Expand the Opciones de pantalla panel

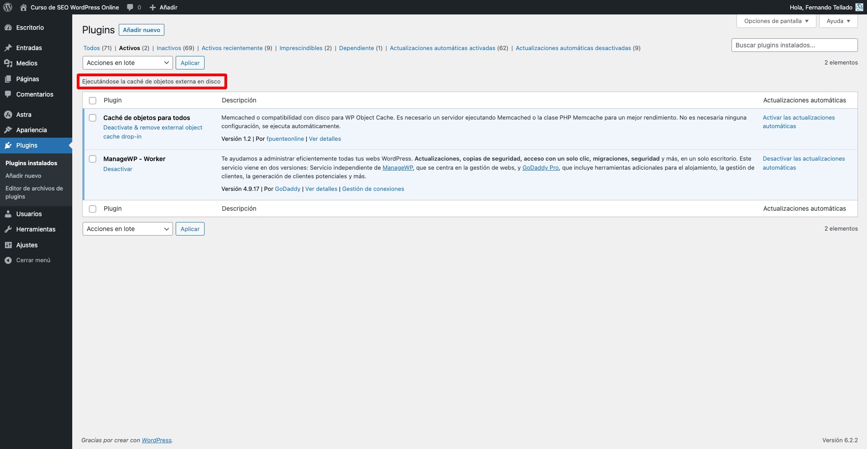(776, 21)
